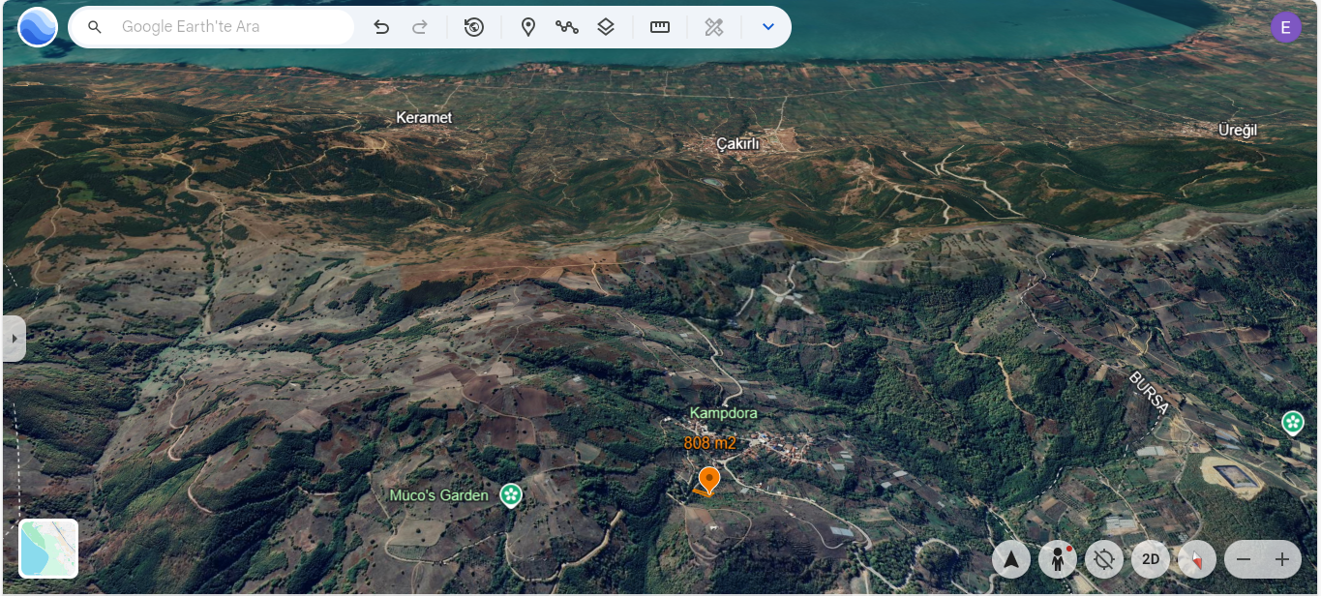Click the fly-to-my-location arrow button
The height and width of the screenshot is (596, 1321).
1011,559
